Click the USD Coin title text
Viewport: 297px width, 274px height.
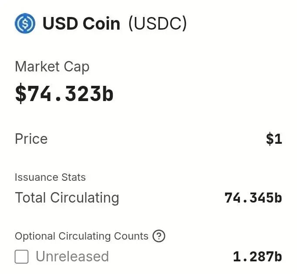point(81,23)
